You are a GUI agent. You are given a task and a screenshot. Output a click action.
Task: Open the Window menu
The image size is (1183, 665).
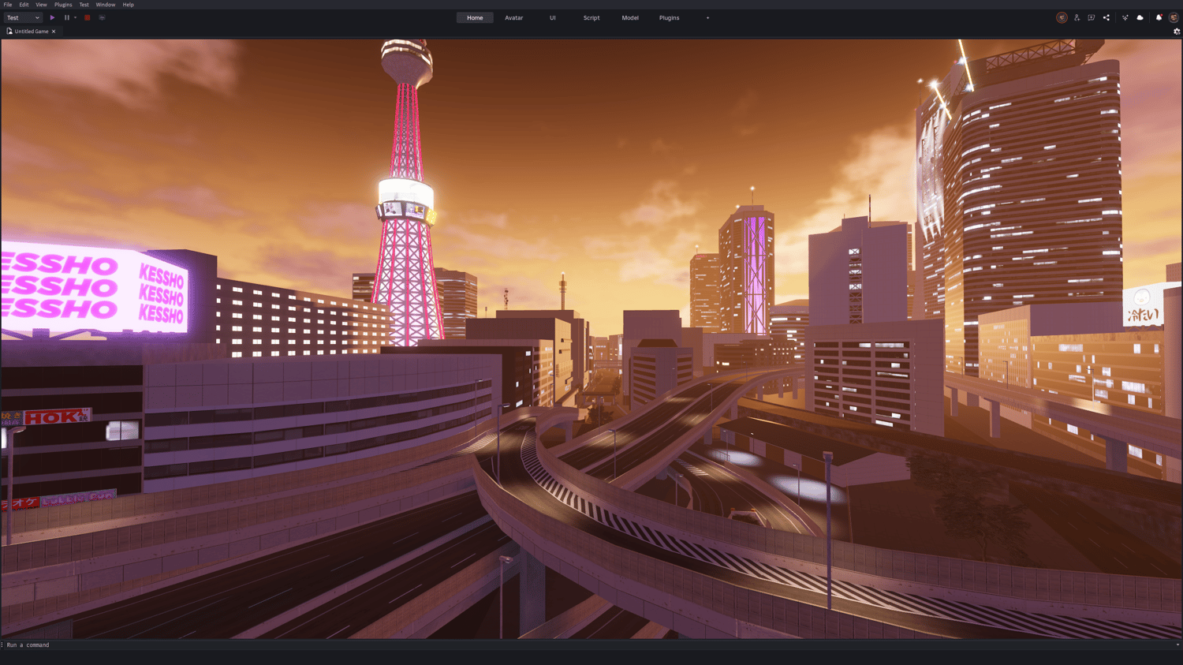106,5
